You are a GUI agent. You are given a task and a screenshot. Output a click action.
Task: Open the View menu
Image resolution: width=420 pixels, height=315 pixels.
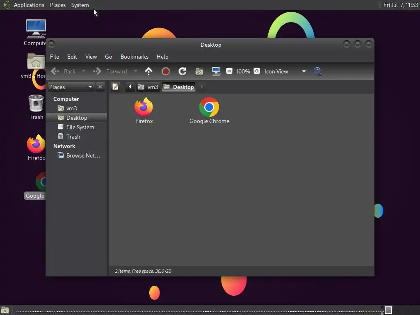(91, 57)
